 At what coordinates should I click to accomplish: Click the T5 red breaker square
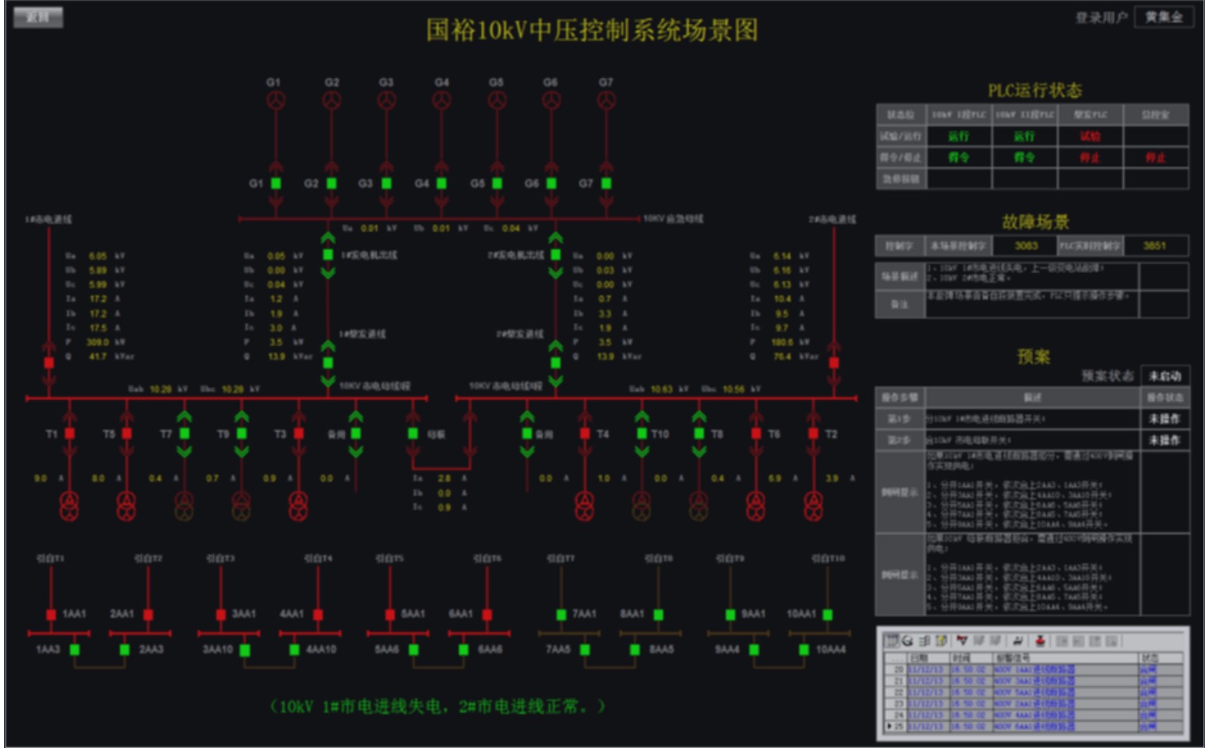tap(127, 434)
